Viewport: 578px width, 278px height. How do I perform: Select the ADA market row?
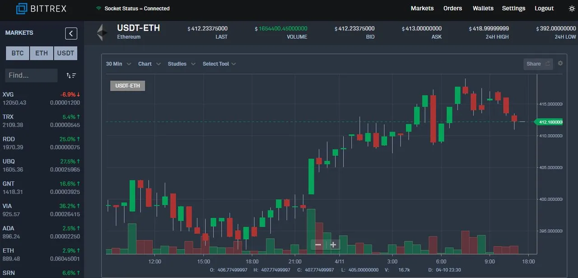coord(42,232)
